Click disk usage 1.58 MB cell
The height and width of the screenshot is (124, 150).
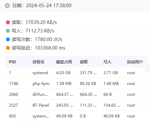tap(64, 84)
